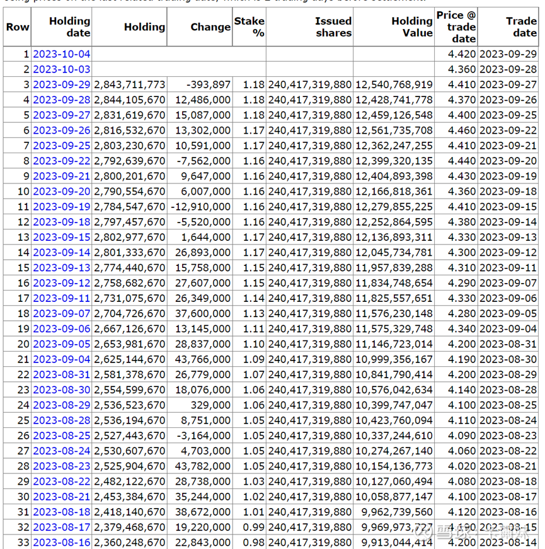Open the 2023-09-22 holding date link
This screenshot has width=545, height=549.
(62, 161)
